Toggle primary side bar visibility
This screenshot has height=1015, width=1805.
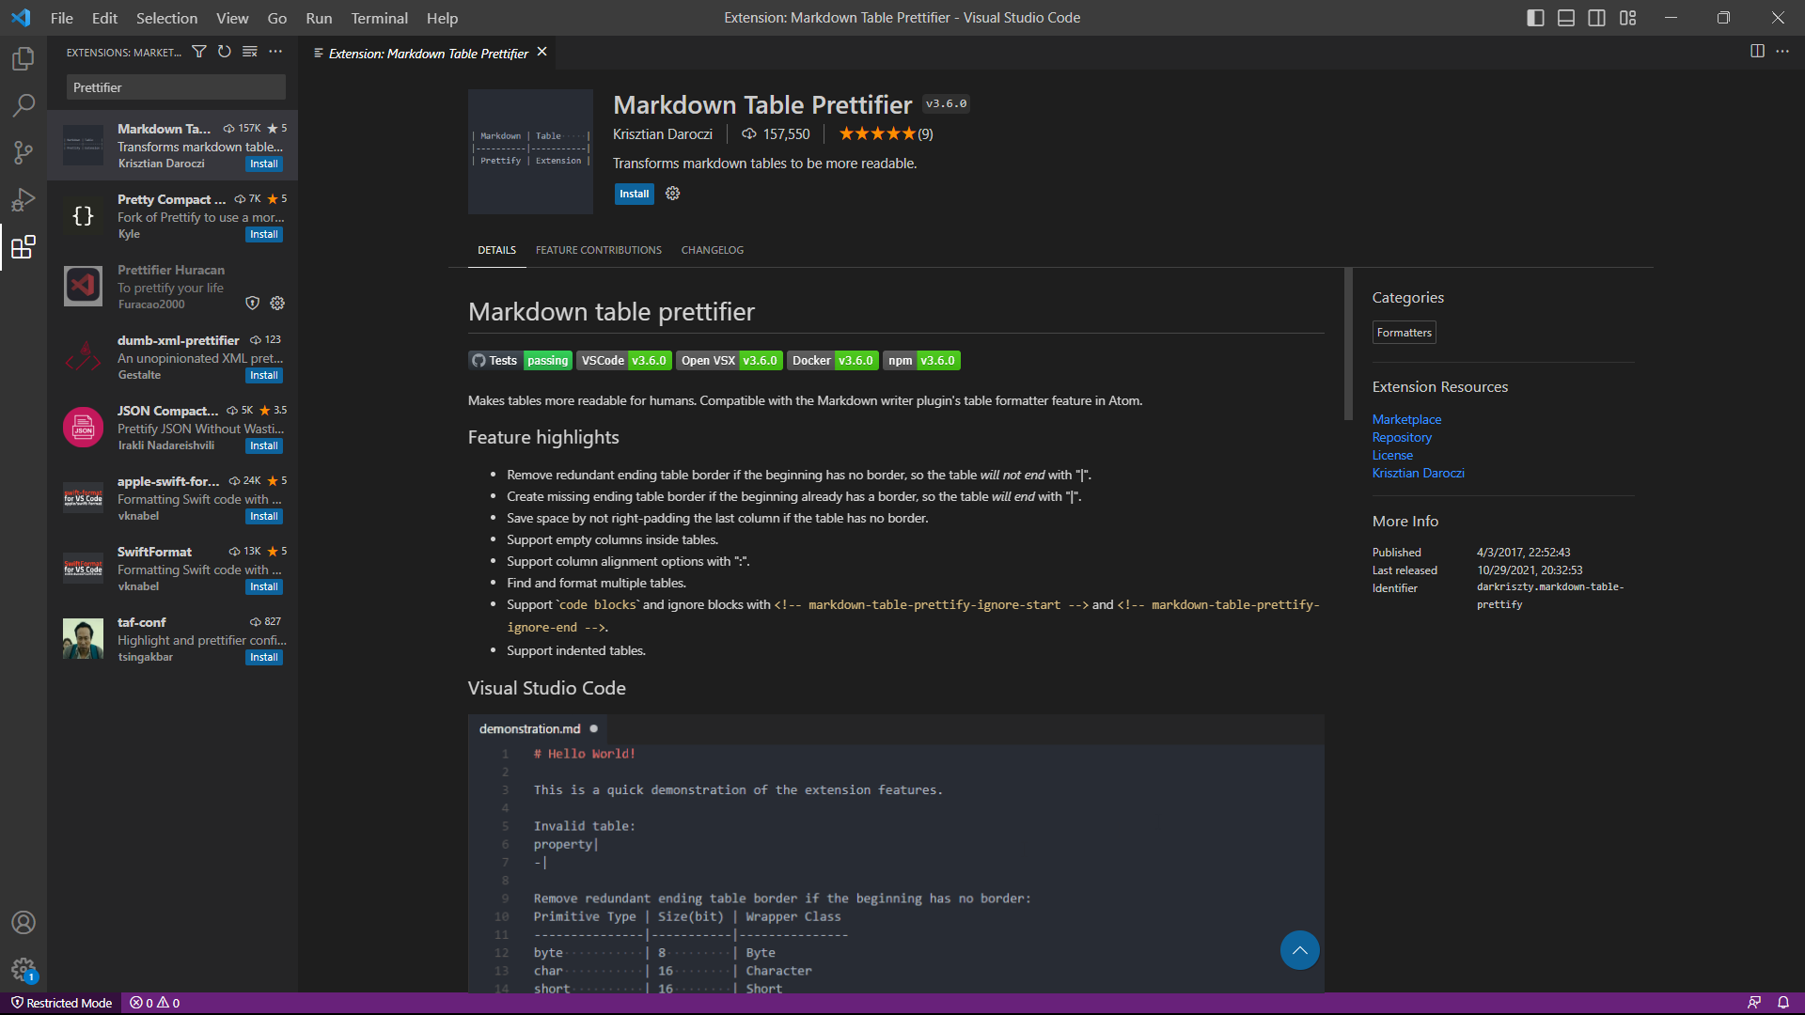(x=1535, y=18)
